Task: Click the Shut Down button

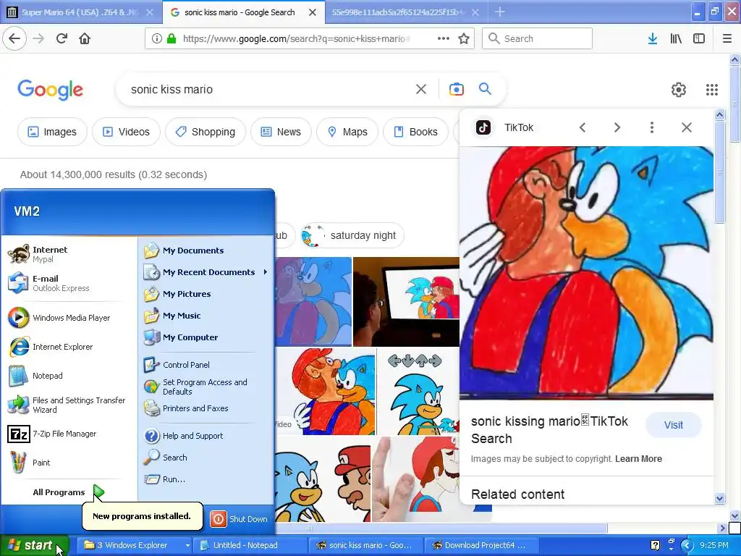Action: 239,518
